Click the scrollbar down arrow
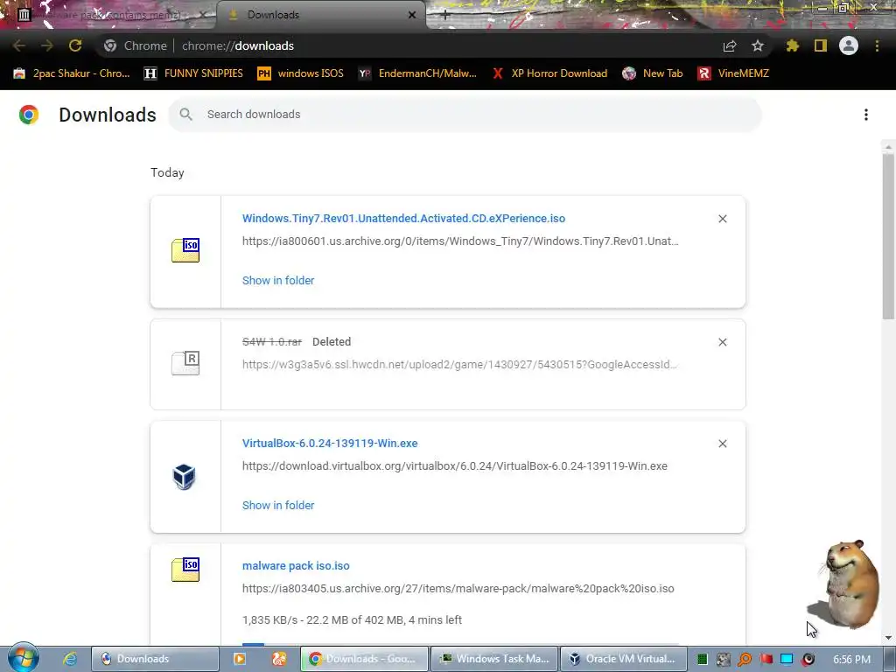The width and height of the screenshot is (896, 672). click(888, 638)
